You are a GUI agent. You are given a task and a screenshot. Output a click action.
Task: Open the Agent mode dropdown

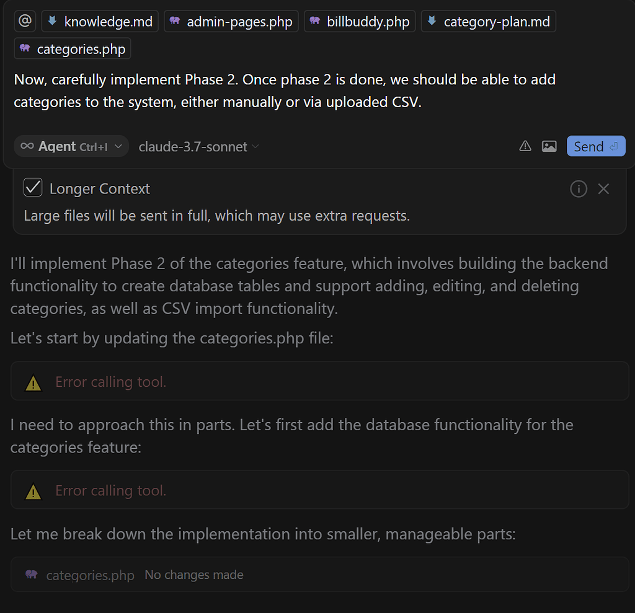coord(71,146)
